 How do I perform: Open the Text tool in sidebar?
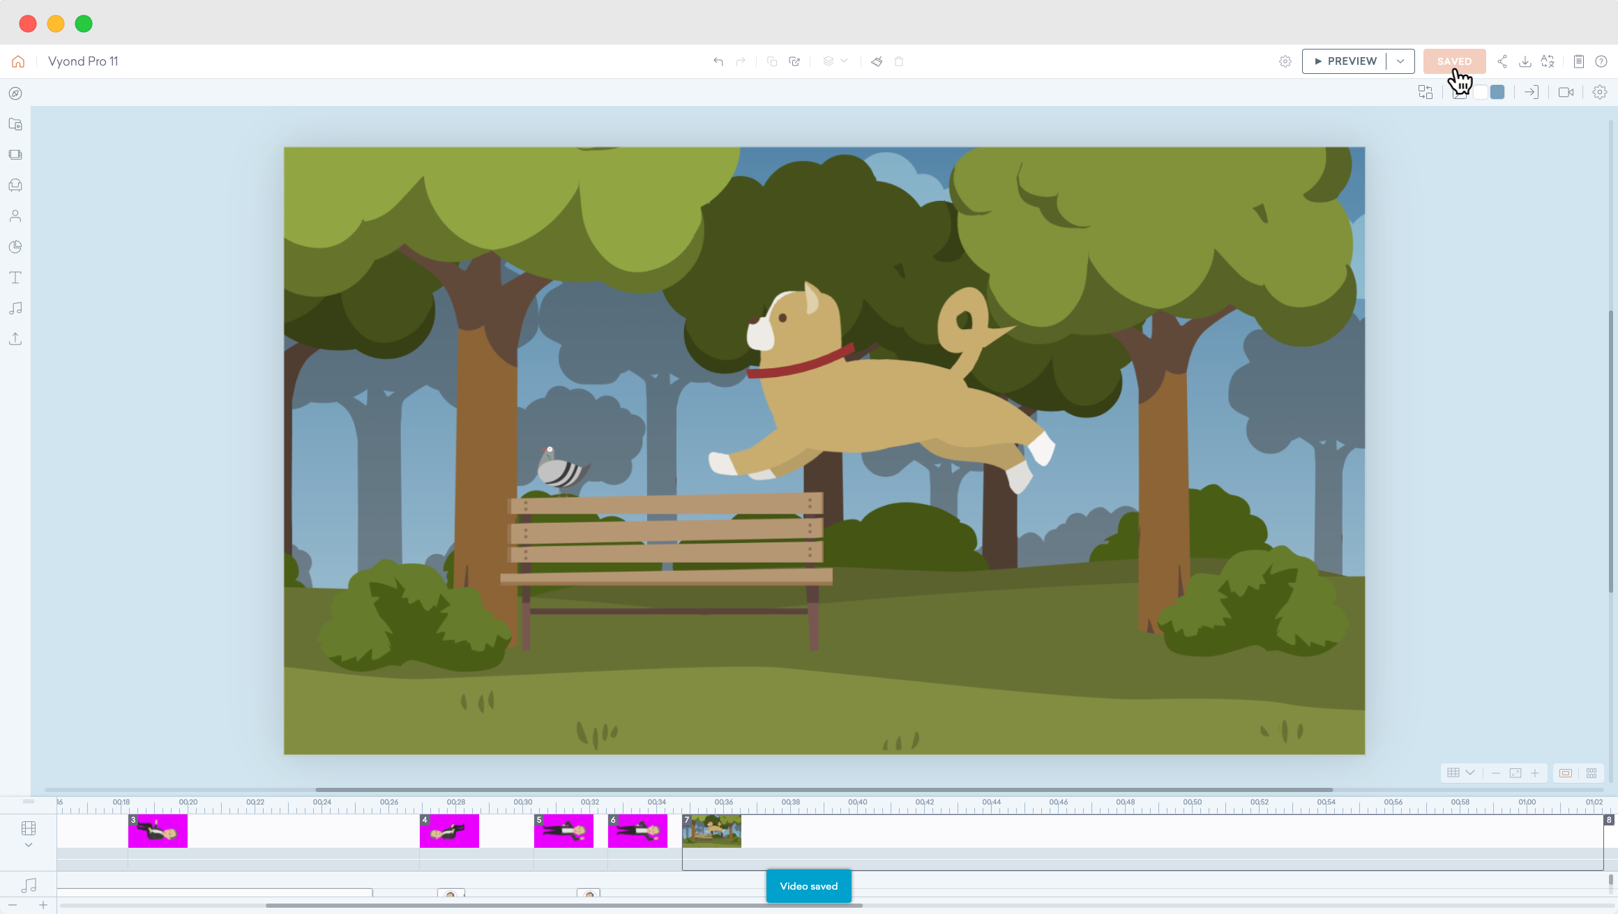coord(15,277)
